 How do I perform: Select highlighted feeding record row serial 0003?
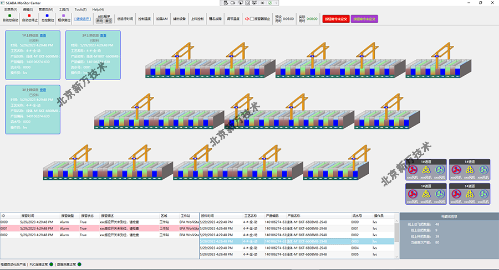pyautogui.click(x=297, y=241)
